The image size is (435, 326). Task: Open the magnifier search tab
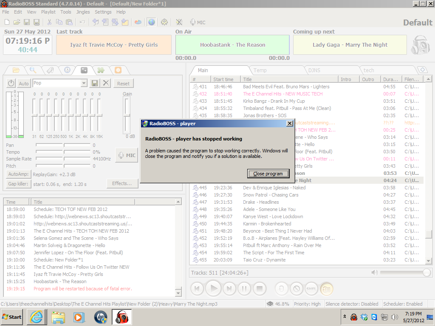point(33,70)
